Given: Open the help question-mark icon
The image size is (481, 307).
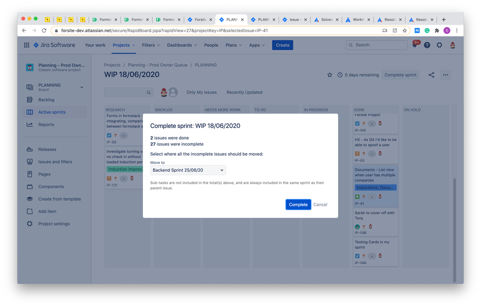Looking at the screenshot, I should pyautogui.click(x=428, y=45).
